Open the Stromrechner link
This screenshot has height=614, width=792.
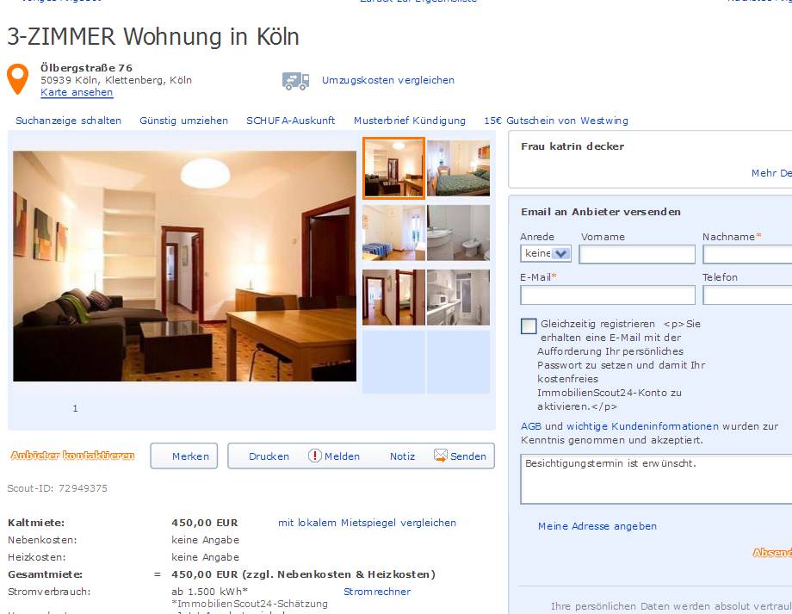pyautogui.click(x=377, y=592)
